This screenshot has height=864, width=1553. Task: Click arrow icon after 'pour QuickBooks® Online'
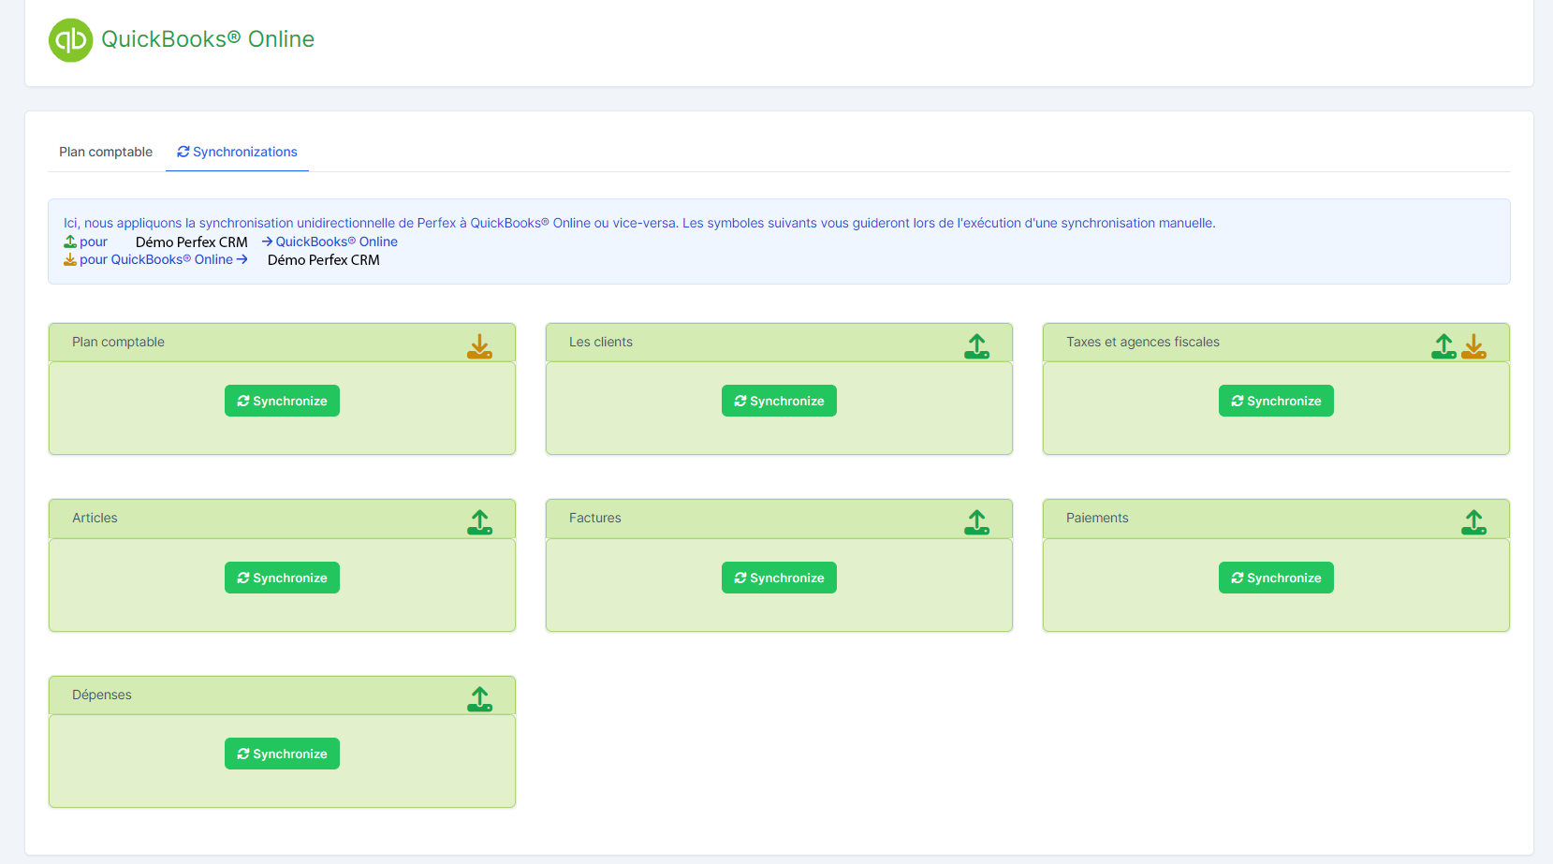click(x=242, y=259)
